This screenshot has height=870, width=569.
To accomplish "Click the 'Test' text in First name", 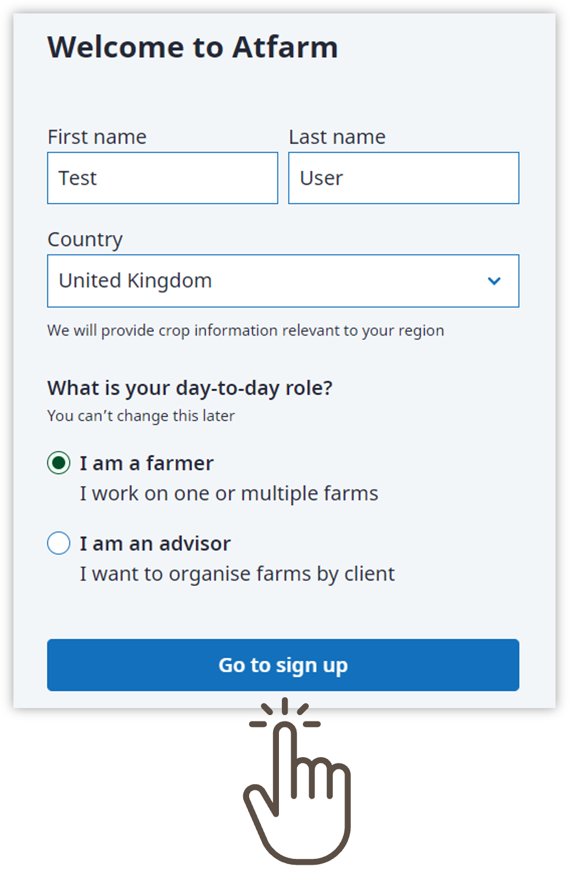I will click(x=78, y=178).
